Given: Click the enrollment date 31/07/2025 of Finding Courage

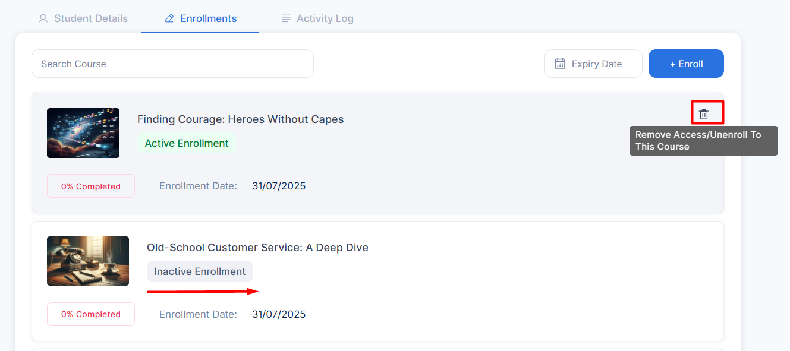Looking at the screenshot, I should click(x=279, y=186).
